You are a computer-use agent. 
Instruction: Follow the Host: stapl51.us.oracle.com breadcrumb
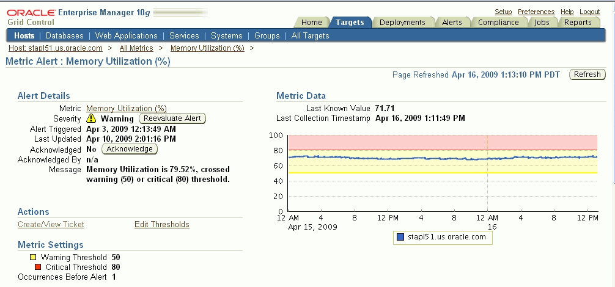[55, 48]
